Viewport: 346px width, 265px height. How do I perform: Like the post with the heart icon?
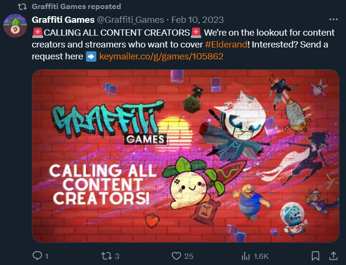[176, 256]
